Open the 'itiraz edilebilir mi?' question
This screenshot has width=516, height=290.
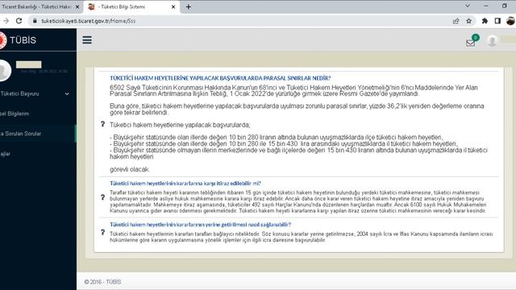185,184
